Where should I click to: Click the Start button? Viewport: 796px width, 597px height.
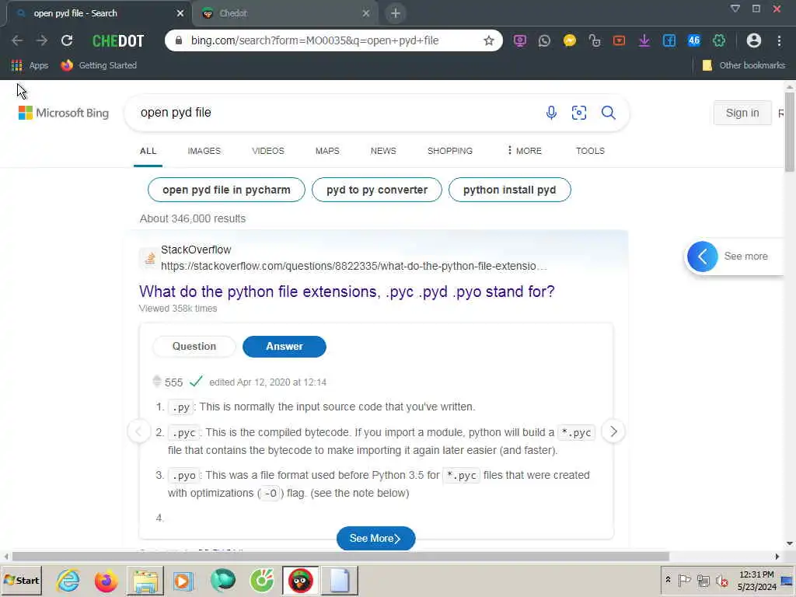(x=21, y=580)
